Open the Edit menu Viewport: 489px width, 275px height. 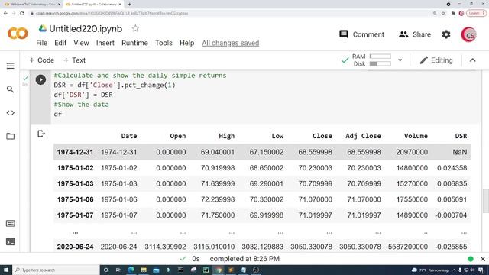tap(60, 43)
